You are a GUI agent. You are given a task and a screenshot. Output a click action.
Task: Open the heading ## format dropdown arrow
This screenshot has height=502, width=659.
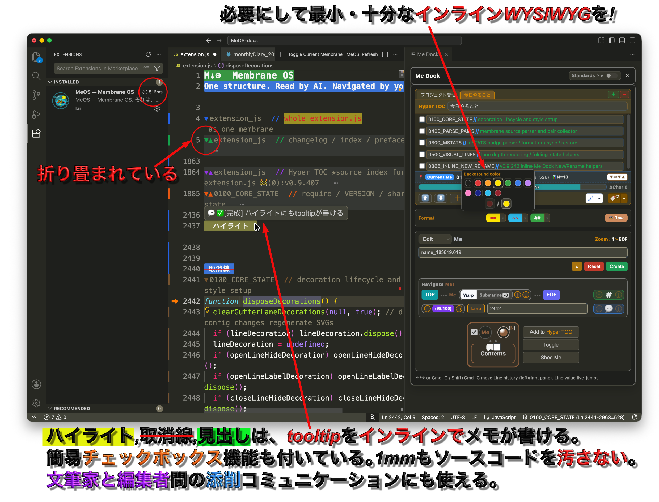547,218
